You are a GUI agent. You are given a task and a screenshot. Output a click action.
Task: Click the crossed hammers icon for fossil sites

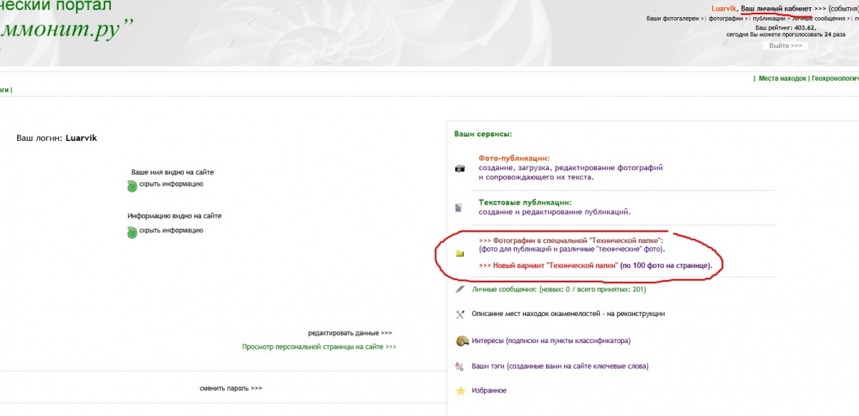460,314
